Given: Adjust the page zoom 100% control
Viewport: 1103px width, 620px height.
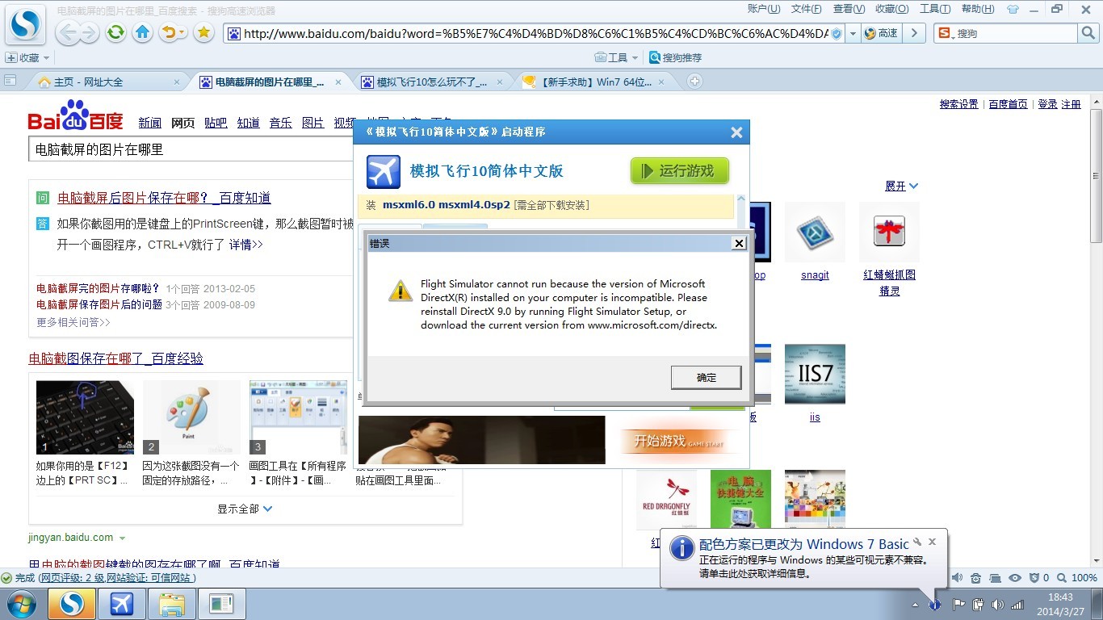Looking at the screenshot, I should [x=1077, y=578].
